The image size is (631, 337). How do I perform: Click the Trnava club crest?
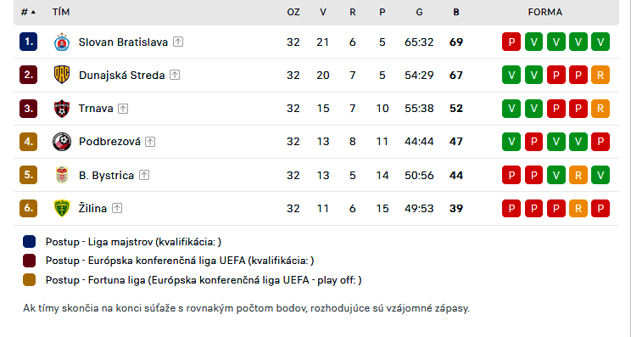[x=62, y=109]
